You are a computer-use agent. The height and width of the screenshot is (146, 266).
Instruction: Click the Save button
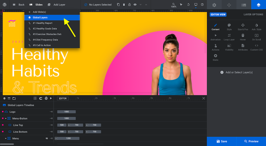pyautogui.click(x=222, y=141)
